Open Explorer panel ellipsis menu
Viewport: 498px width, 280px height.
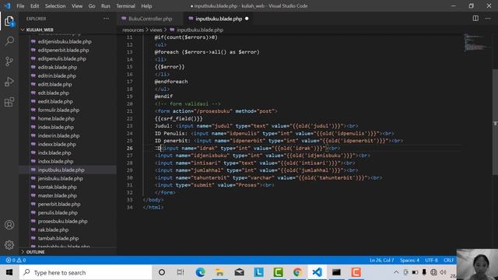point(106,19)
